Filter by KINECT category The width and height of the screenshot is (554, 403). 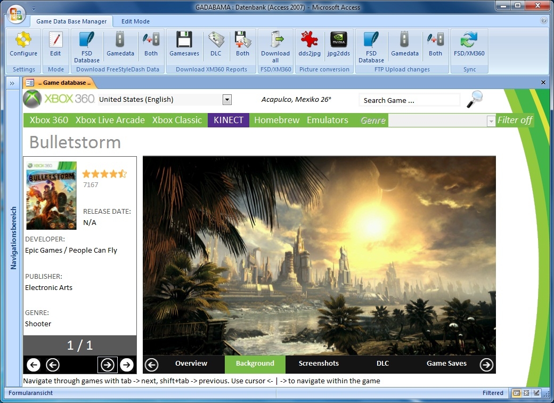228,120
